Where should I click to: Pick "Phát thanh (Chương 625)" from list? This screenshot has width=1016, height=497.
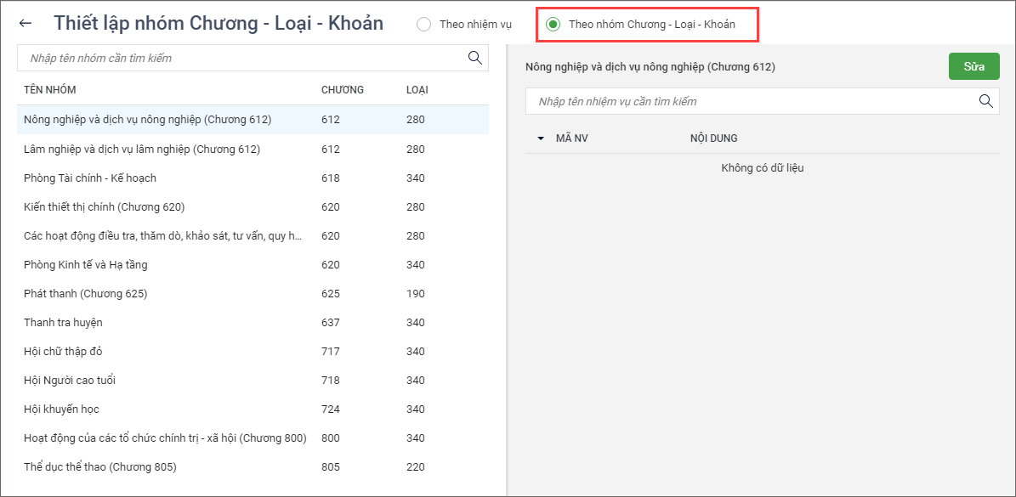tap(86, 294)
